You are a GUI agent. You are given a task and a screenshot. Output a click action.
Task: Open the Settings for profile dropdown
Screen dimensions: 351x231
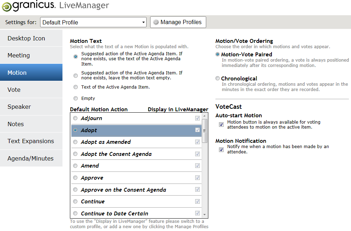tap(93, 22)
